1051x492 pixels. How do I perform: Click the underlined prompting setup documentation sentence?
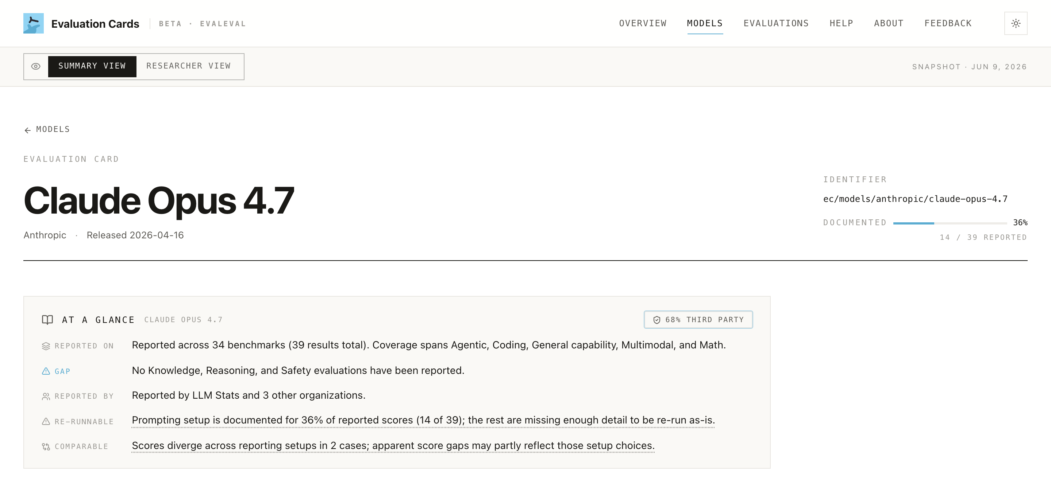tap(423, 420)
